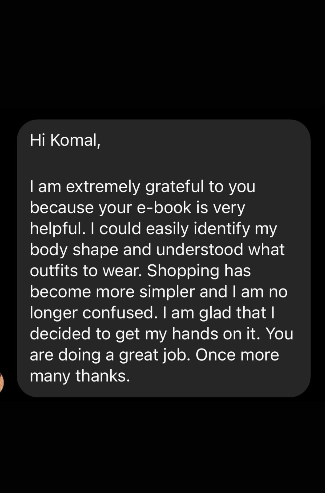Click the greeting 'Hi Komal,' text
This screenshot has height=493, width=325.
65,140
